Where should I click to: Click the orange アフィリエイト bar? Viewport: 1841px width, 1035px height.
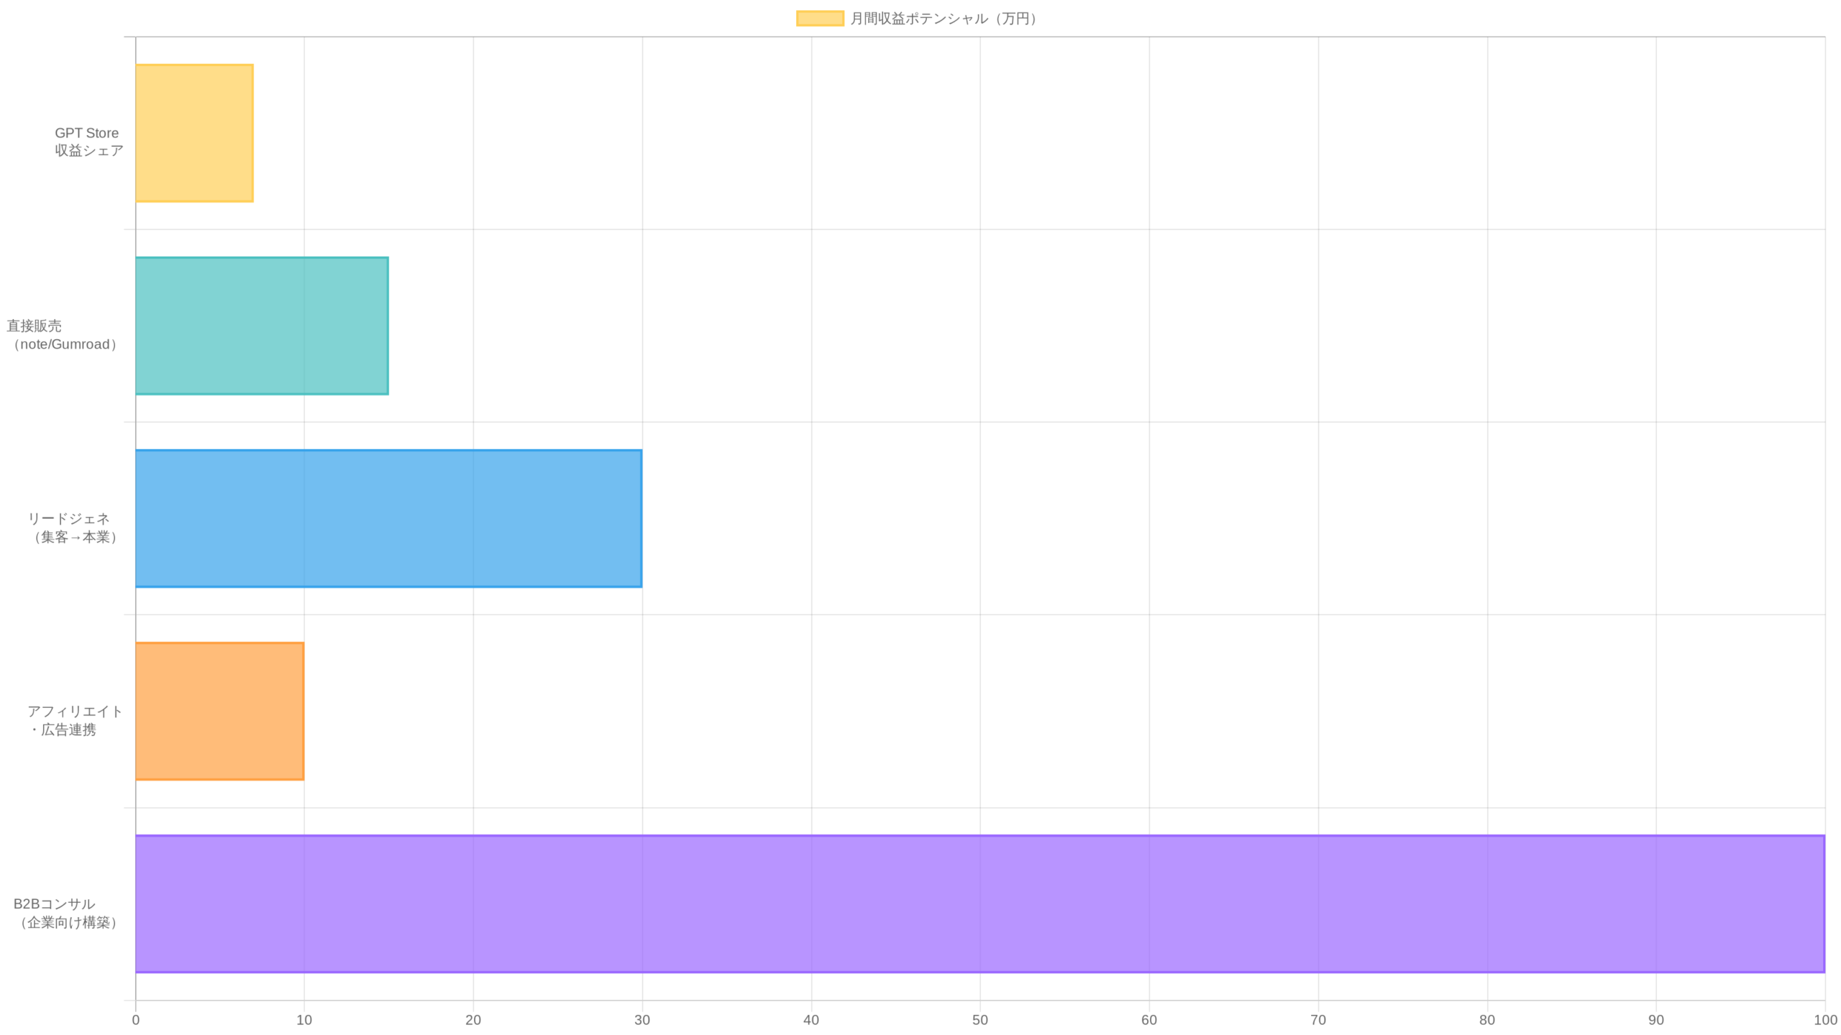tap(219, 711)
